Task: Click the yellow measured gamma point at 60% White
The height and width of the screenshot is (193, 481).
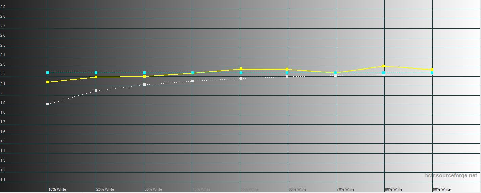Action: pyautogui.click(x=287, y=69)
